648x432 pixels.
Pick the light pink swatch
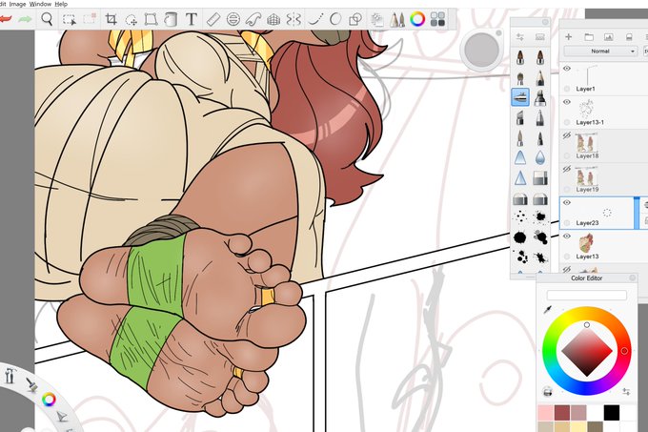(545, 413)
